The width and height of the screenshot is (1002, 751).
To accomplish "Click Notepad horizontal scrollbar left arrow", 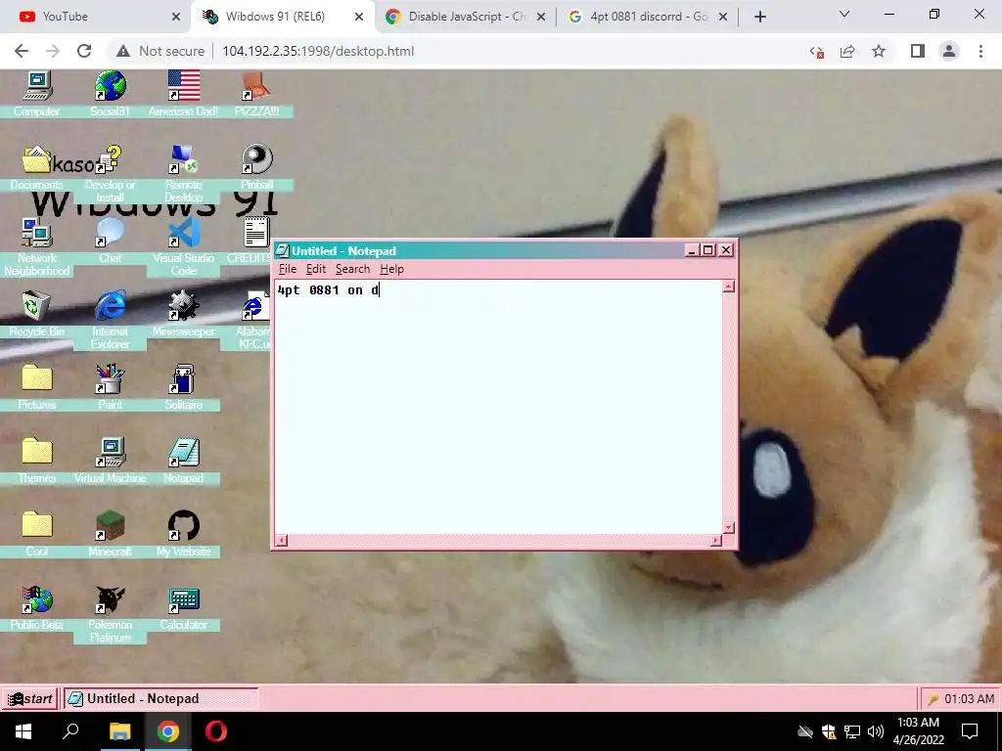I will point(282,541).
